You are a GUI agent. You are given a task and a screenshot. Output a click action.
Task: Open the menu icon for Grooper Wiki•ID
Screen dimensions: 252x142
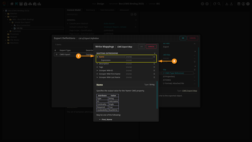[154, 71]
